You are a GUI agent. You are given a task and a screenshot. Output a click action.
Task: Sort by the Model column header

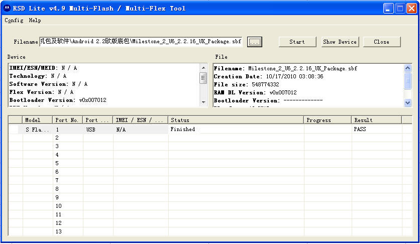click(x=38, y=120)
